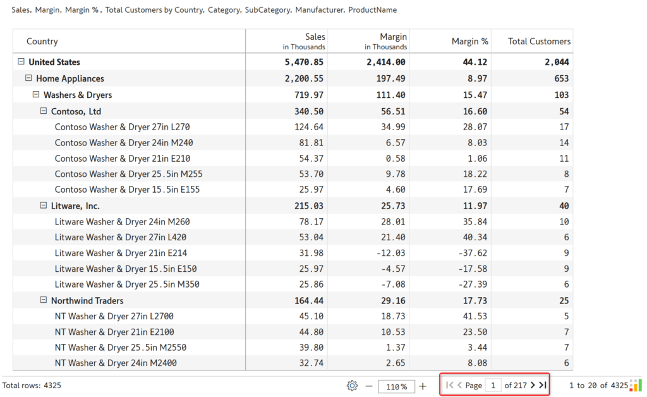647x397 pixels.
Task: Collapse the Northwind Traders group
Action: 43,300
